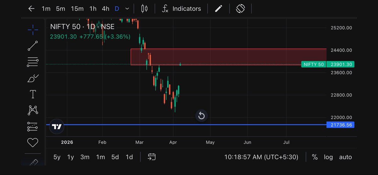Expand the timeframe dropdown chevron

pyautogui.click(x=127, y=9)
